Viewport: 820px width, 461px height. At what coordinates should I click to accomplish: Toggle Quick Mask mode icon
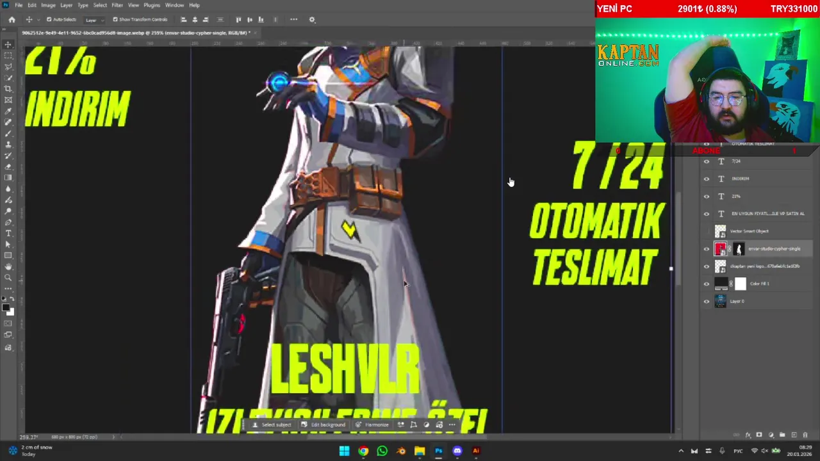pos(8,323)
